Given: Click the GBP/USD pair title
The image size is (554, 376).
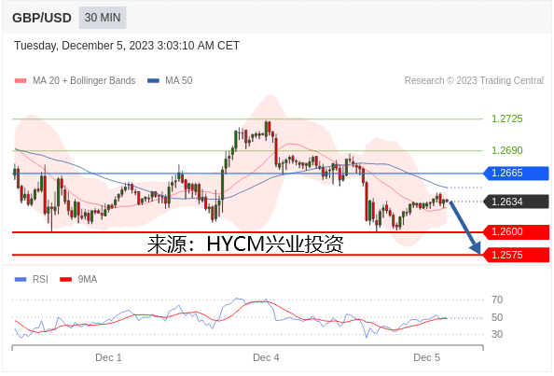Looking at the screenshot, I should tap(42, 18).
